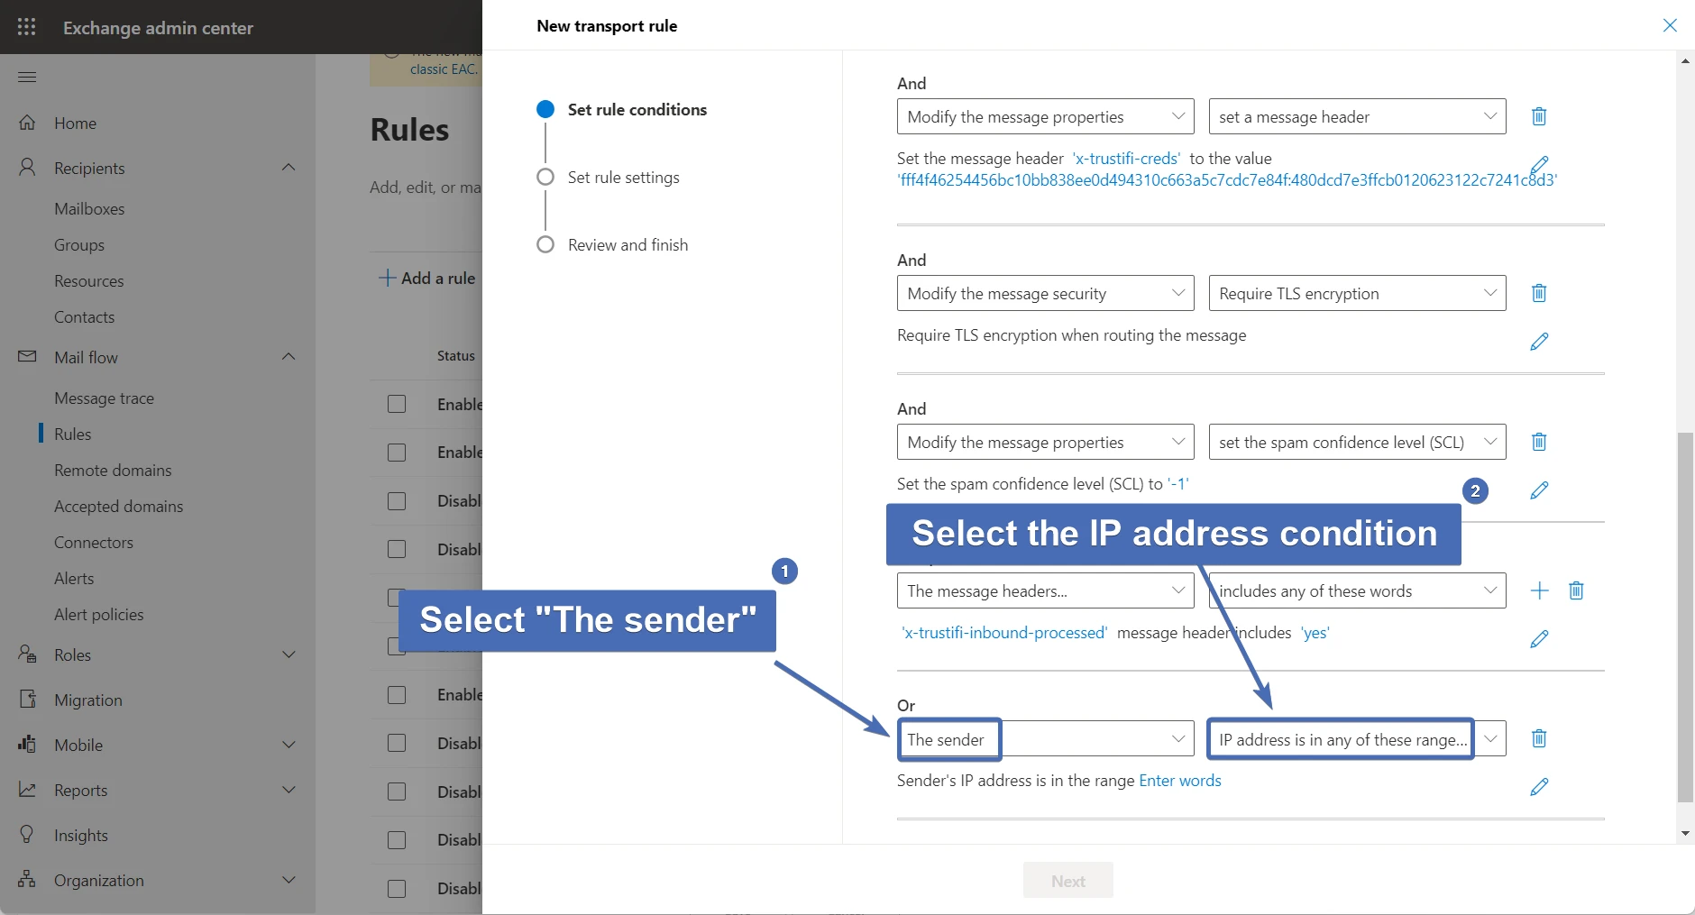Edit the Require TLS encryption action
Screen dimensions: 1695x915
(1539, 342)
